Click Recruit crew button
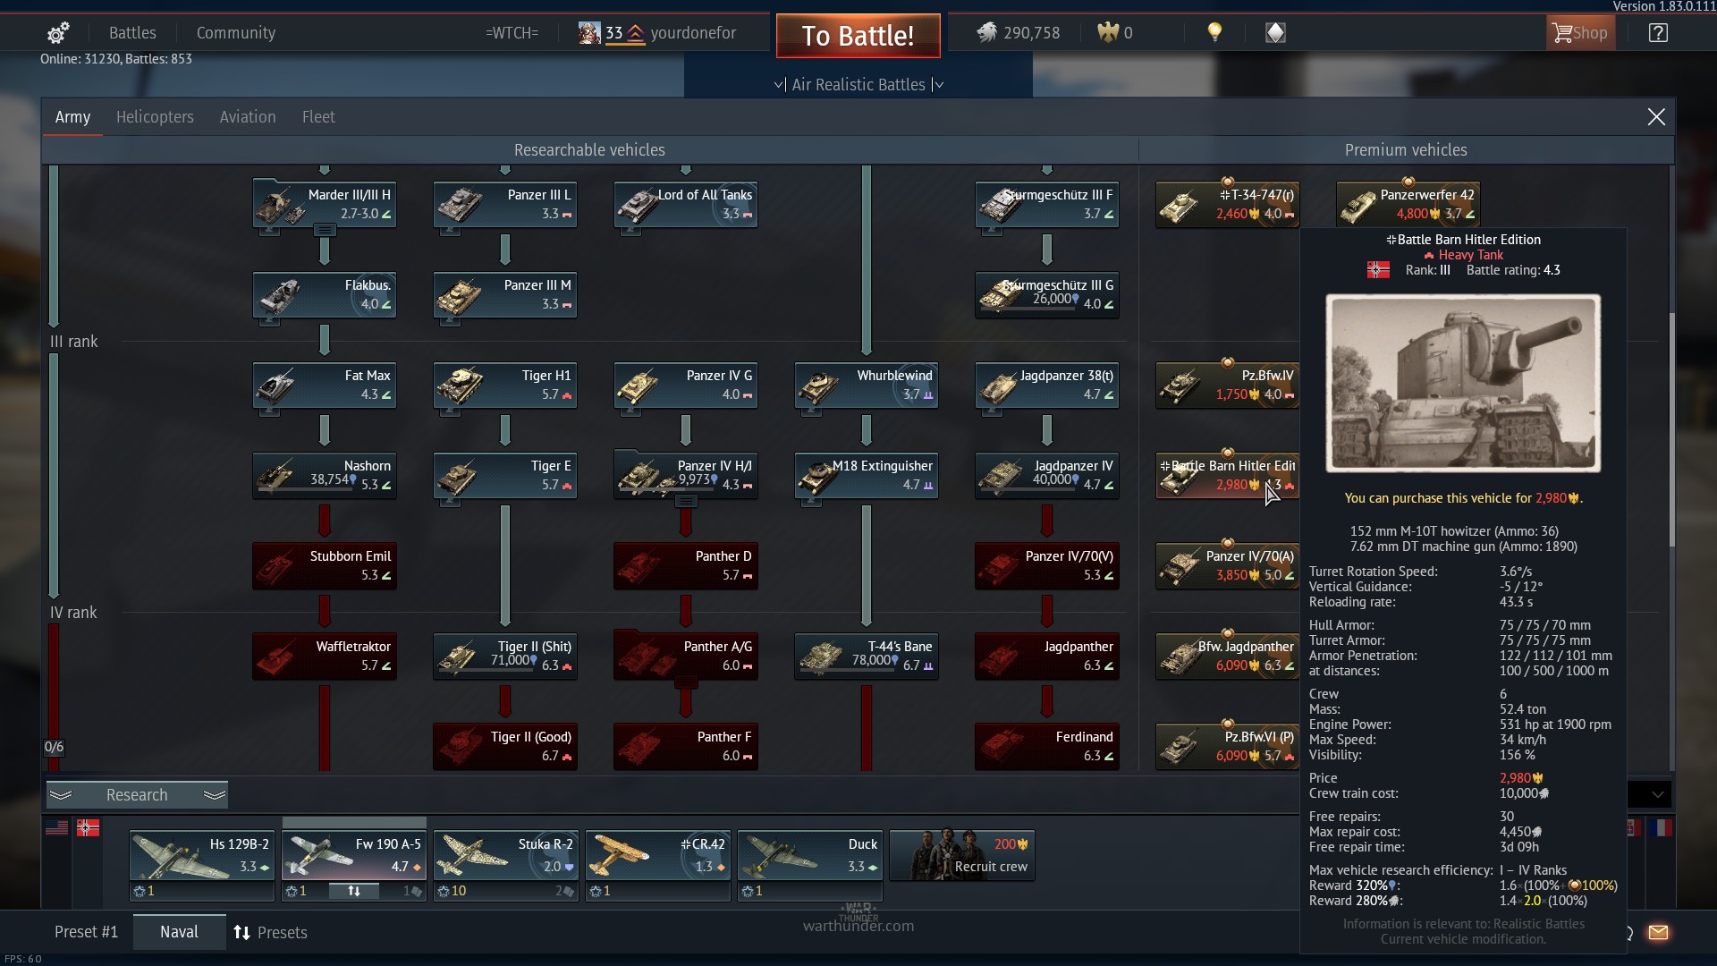The width and height of the screenshot is (1717, 966). pos(962,856)
